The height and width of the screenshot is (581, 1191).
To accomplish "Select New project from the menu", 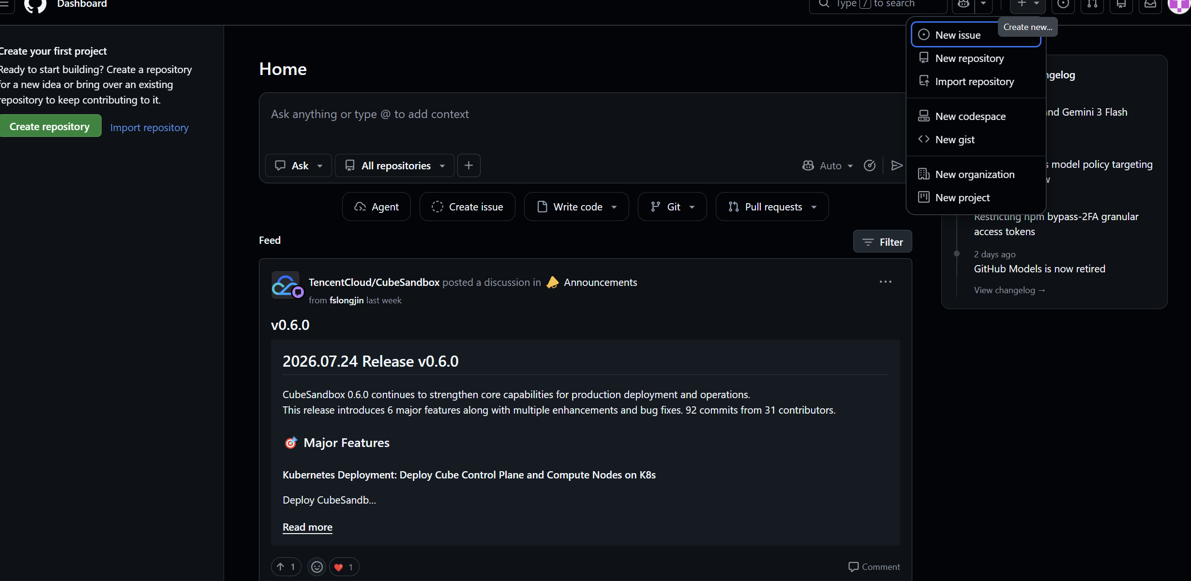I will [x=976, y=197].
